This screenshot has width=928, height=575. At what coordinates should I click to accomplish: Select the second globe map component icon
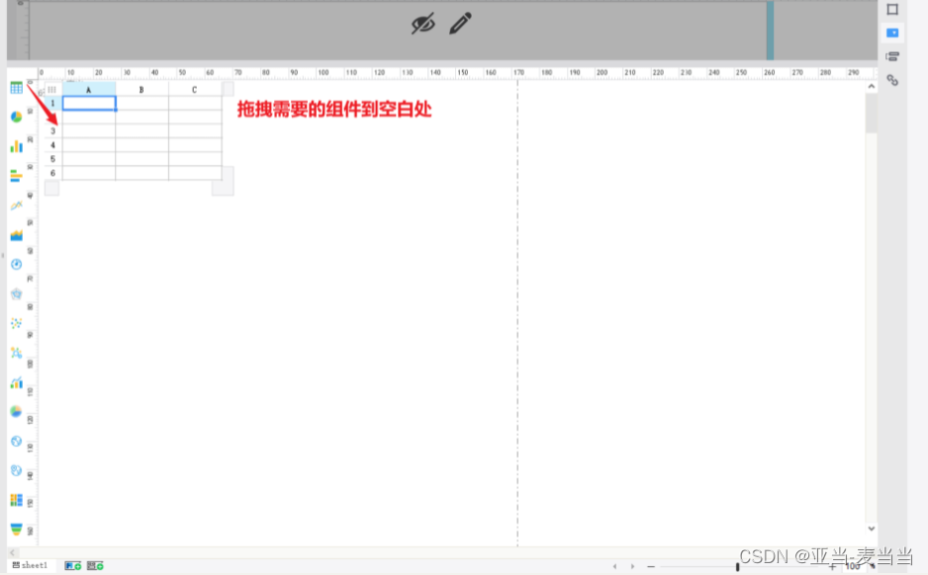coord(16,470)
